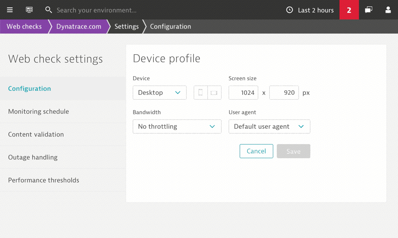Image resolution: width=398 pixels, height=238 pixels.
Task: Open the red problems counter badge
Action: [349, 10]
